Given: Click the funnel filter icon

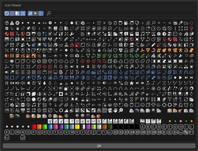Looking at the screenshot, I should point(170,99).
